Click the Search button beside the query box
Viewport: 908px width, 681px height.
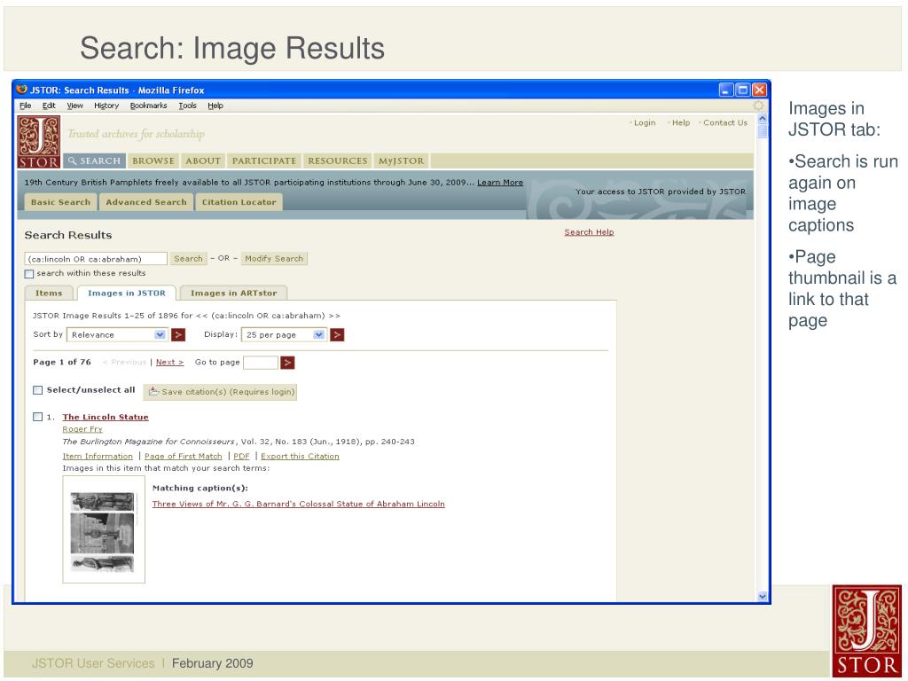coord(188,258)
